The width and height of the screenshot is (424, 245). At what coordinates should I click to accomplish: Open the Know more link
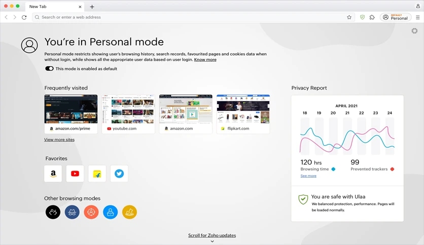pos(205,60)
